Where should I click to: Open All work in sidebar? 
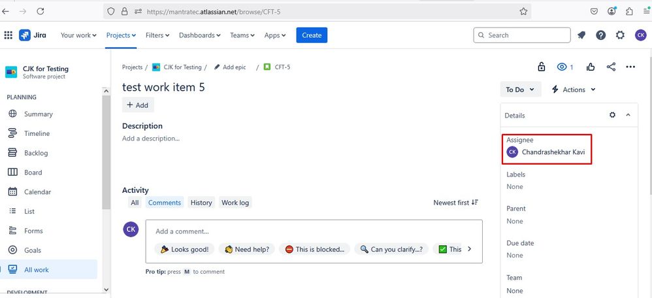click(49, 270)
